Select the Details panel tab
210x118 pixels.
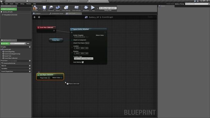point(166,6)
